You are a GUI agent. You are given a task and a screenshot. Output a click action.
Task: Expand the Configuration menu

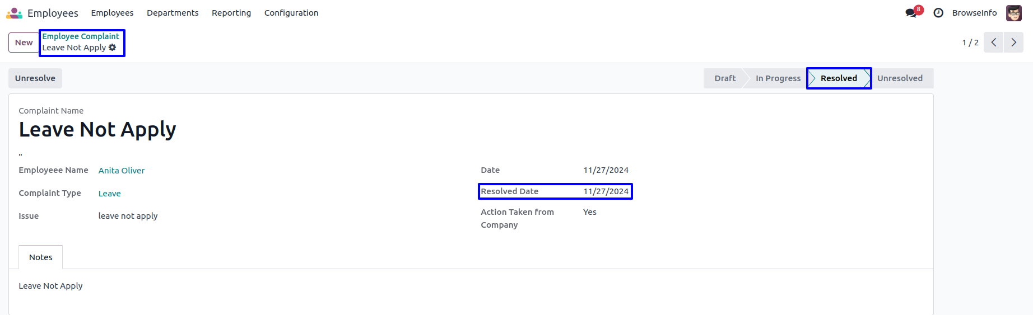291,13
